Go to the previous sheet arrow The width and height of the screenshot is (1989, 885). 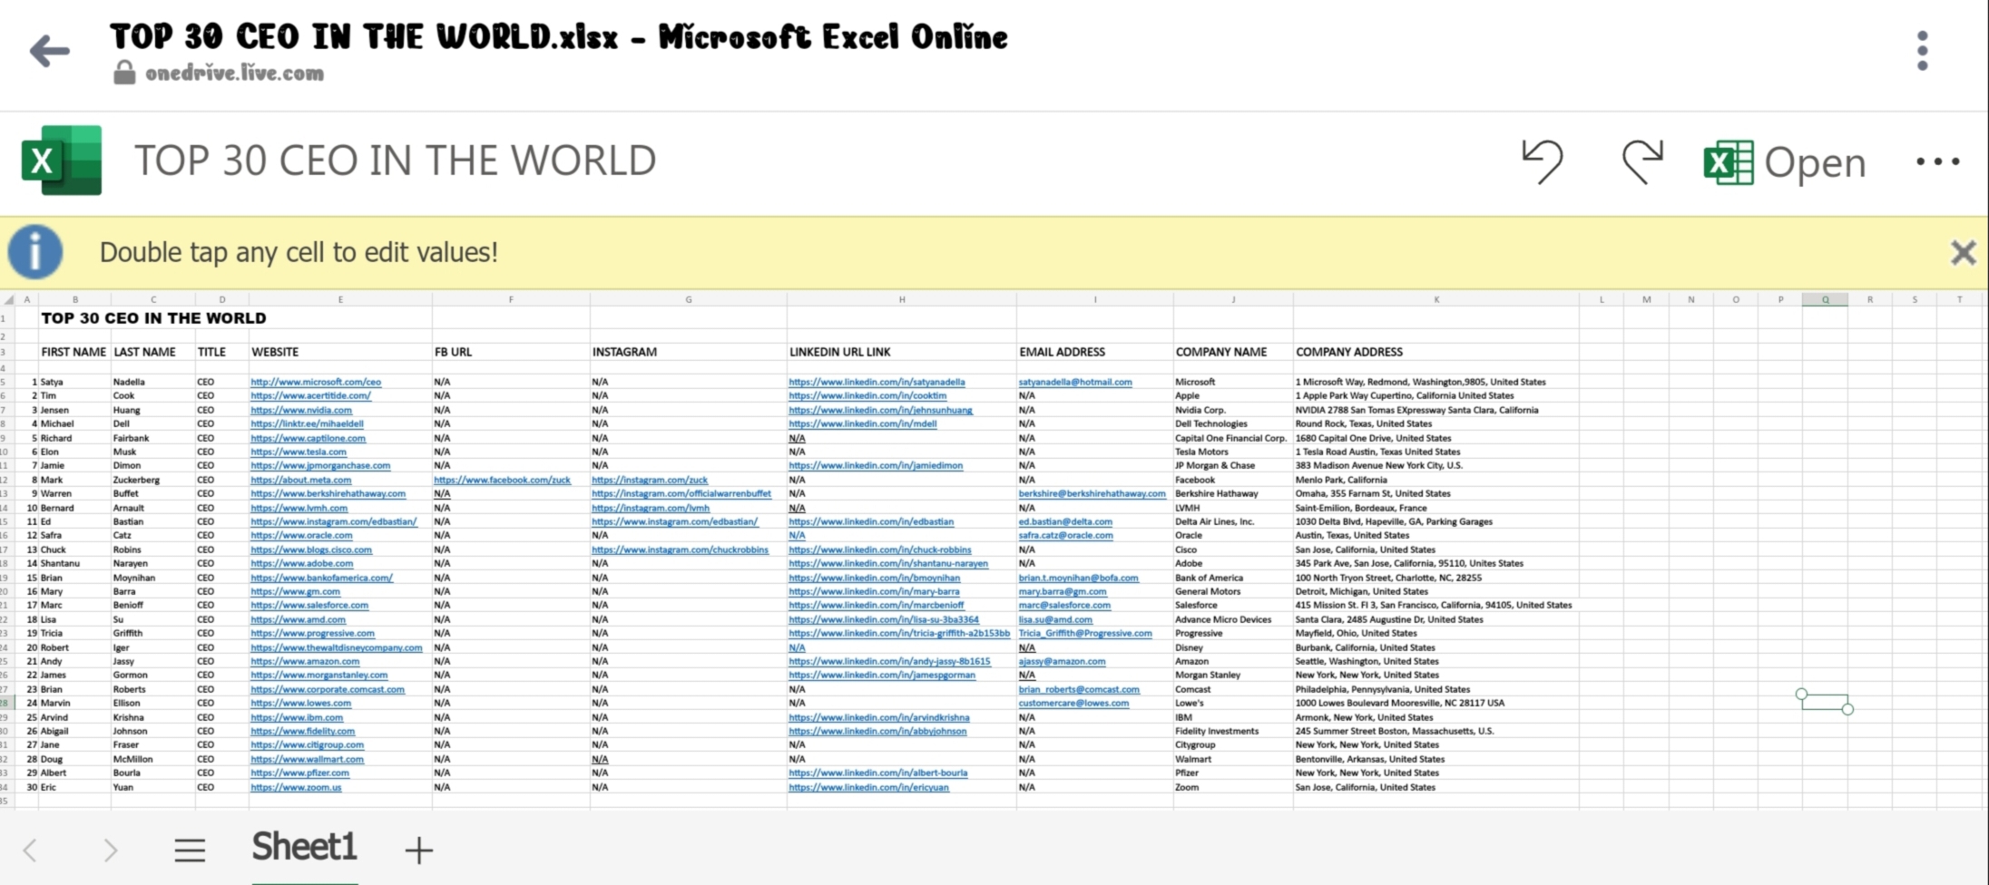(x=30, y=850)
